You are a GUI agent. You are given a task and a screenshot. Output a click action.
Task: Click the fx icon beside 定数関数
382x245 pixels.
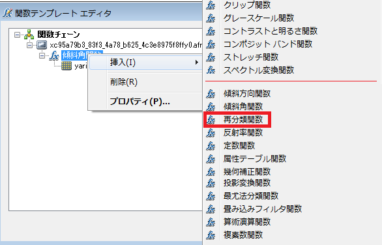click(211, 146)
